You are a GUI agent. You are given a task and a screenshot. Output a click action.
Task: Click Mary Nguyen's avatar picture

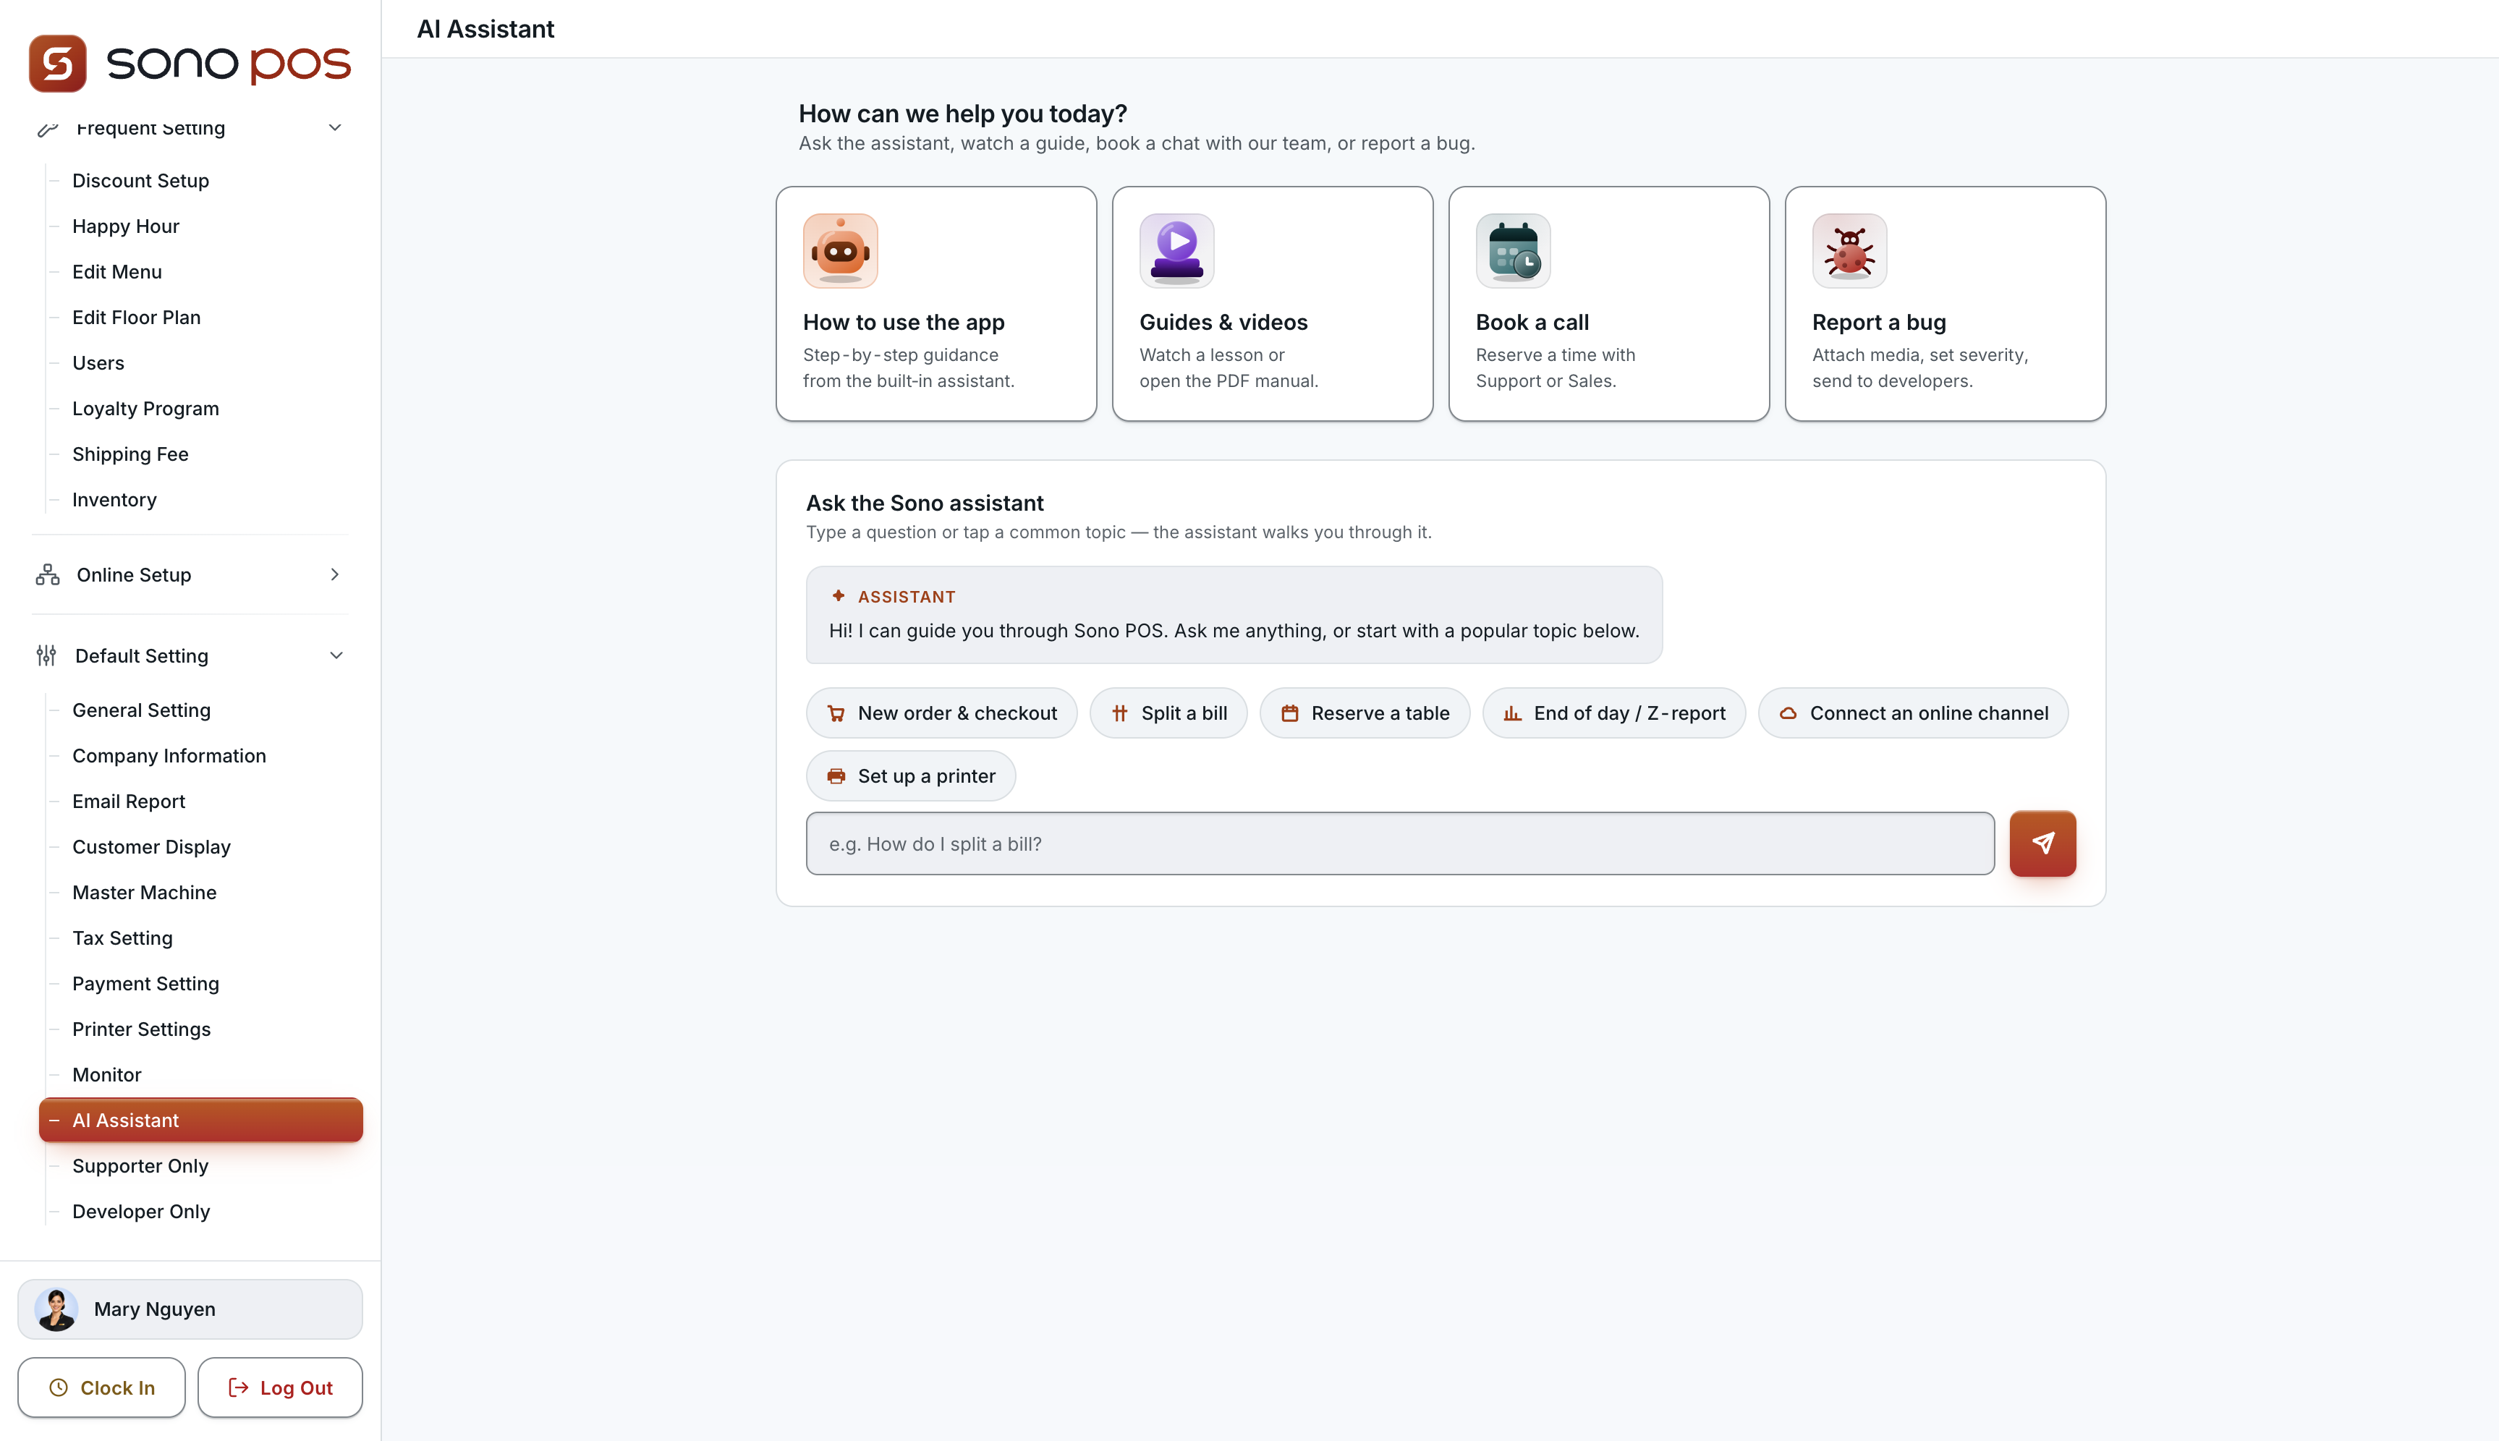pyautogui.click(x=56, y=1309)
